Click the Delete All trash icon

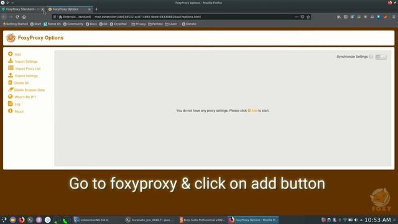point(10,83)
